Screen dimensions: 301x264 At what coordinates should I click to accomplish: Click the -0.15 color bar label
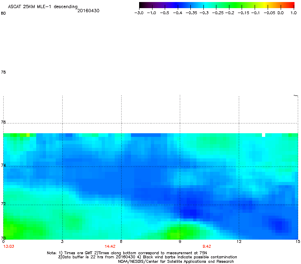[x=243, y=13]
